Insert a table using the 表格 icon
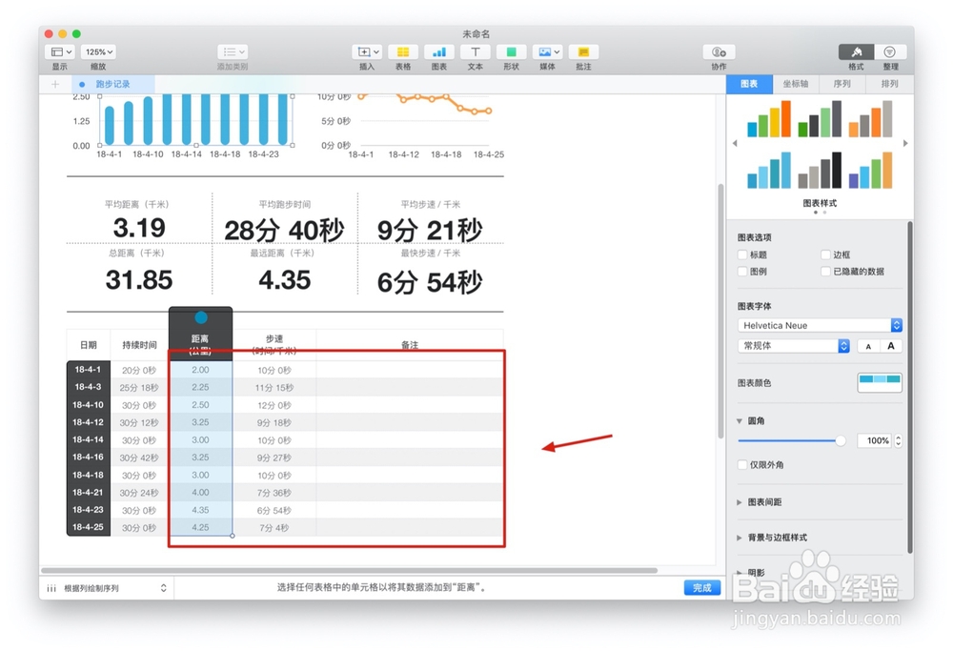Screen dimensions: 953x651 [401, 52]
